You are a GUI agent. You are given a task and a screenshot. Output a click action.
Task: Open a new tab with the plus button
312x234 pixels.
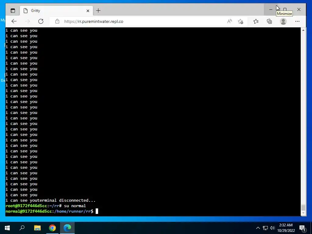tap(98, 11)
